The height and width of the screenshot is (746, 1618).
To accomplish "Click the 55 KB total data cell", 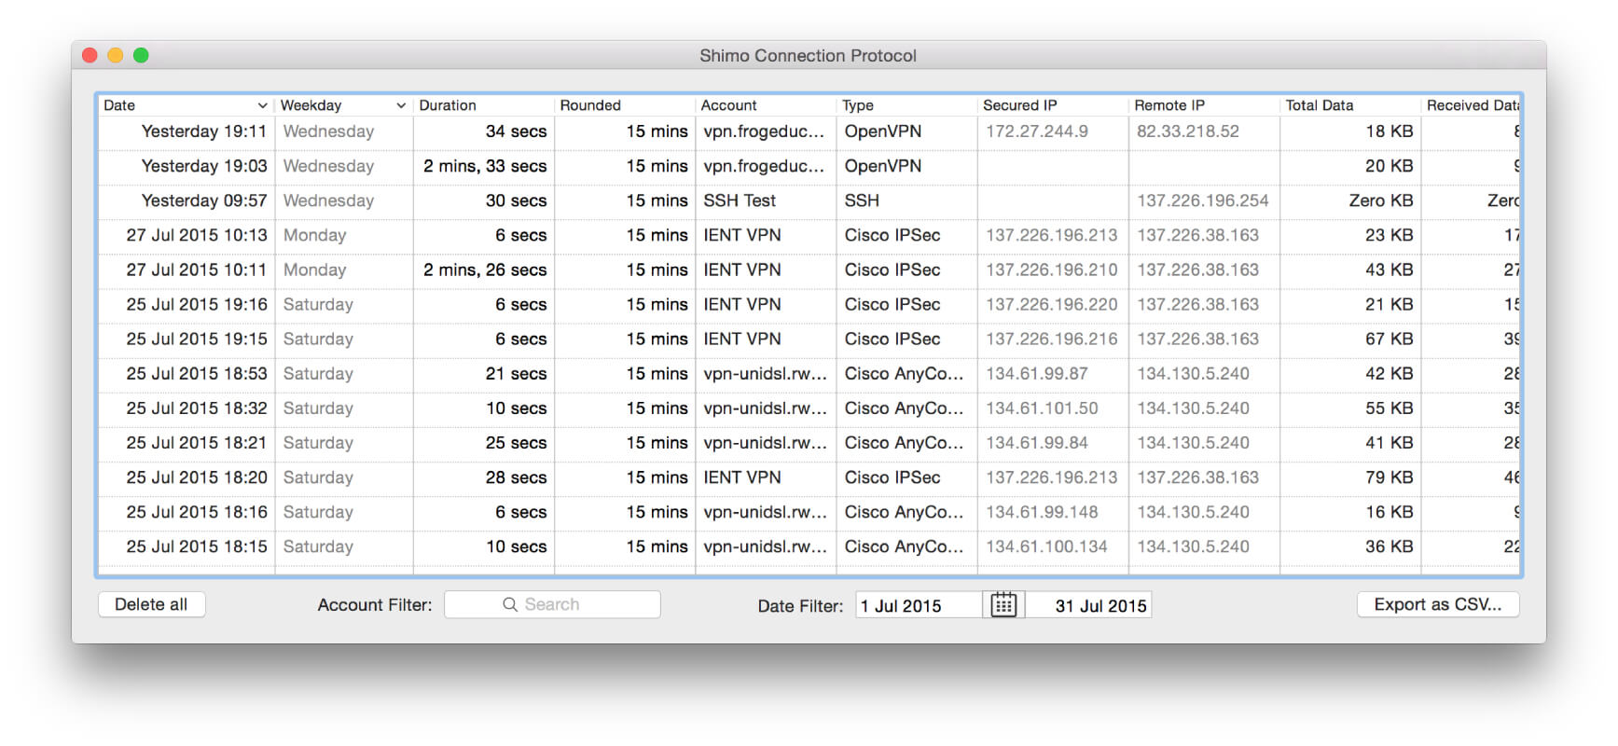I will click(x=1390, y=408).
